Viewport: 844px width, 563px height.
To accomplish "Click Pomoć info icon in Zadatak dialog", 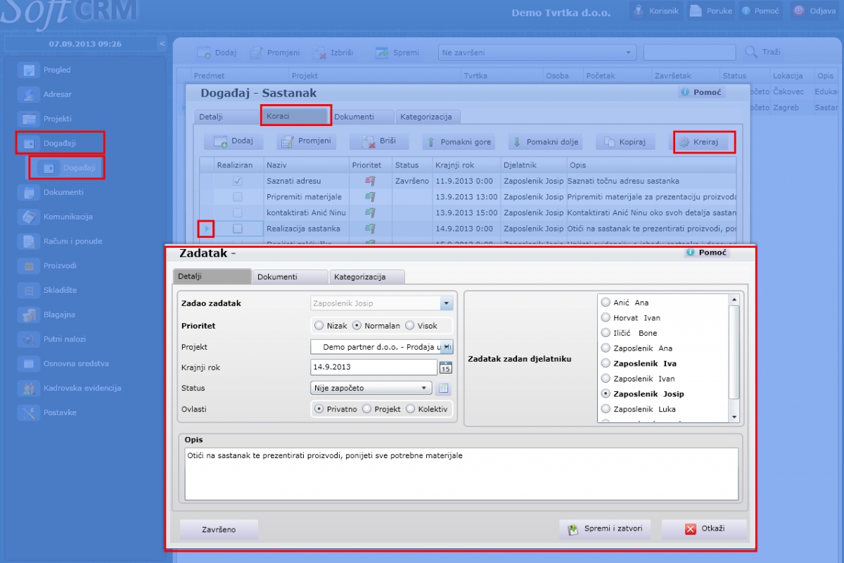I will click(691, 252).
